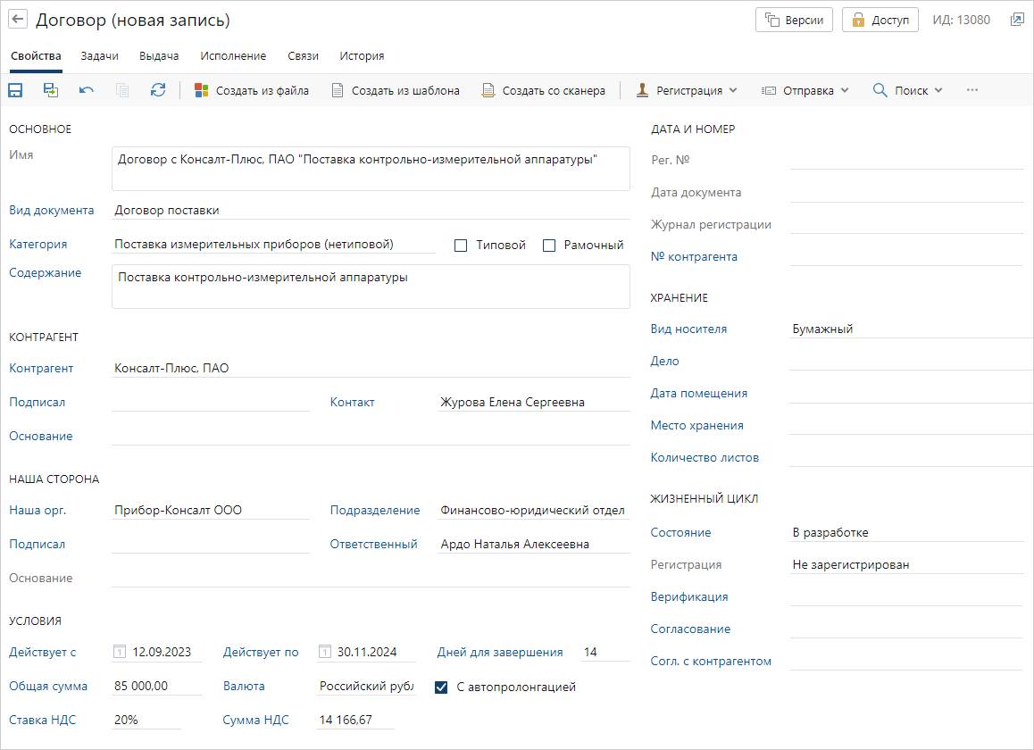
Task: Open the record in a new window icon
Action: coord(1017,20)
